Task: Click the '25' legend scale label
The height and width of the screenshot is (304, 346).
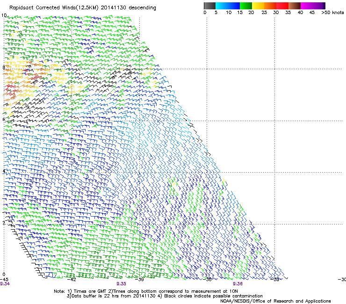Action: click(264, 13)
